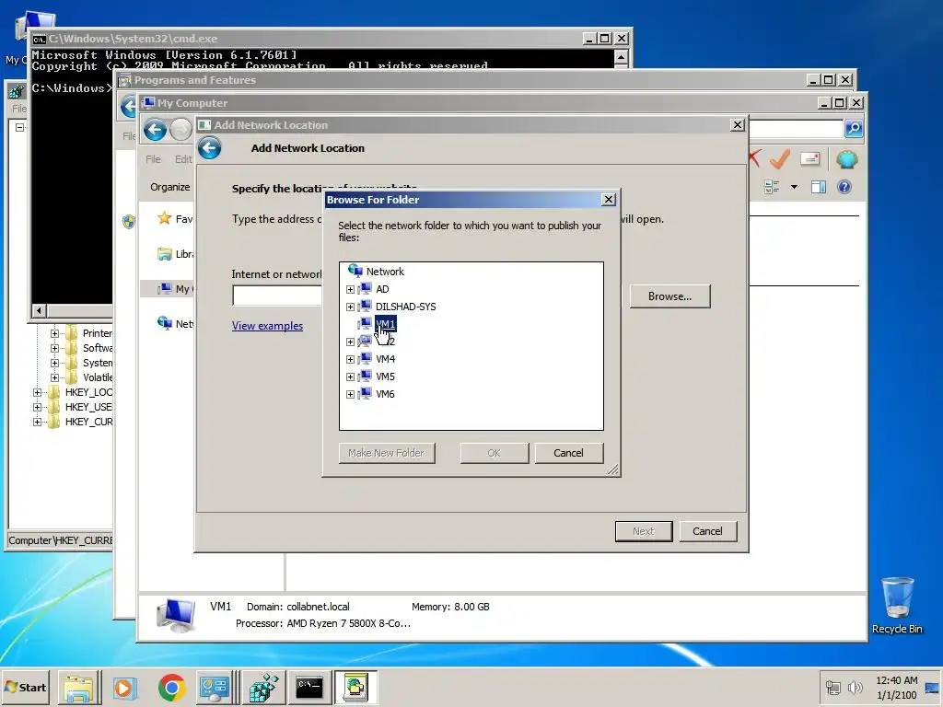Screen dimensions: 943x707
Task: Open the Start menu
Action: 25,687
